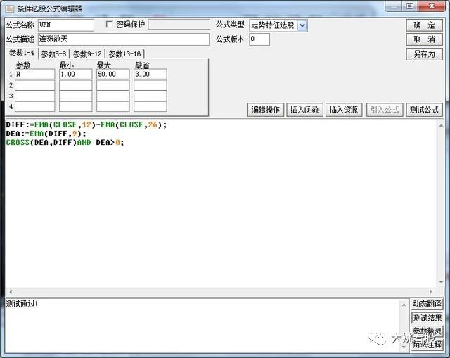Click the 测试公式 button

[x=424, y=110]
